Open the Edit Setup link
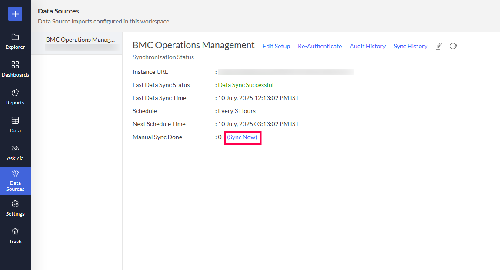Screen dimensions: 500x270 point(276,46)
